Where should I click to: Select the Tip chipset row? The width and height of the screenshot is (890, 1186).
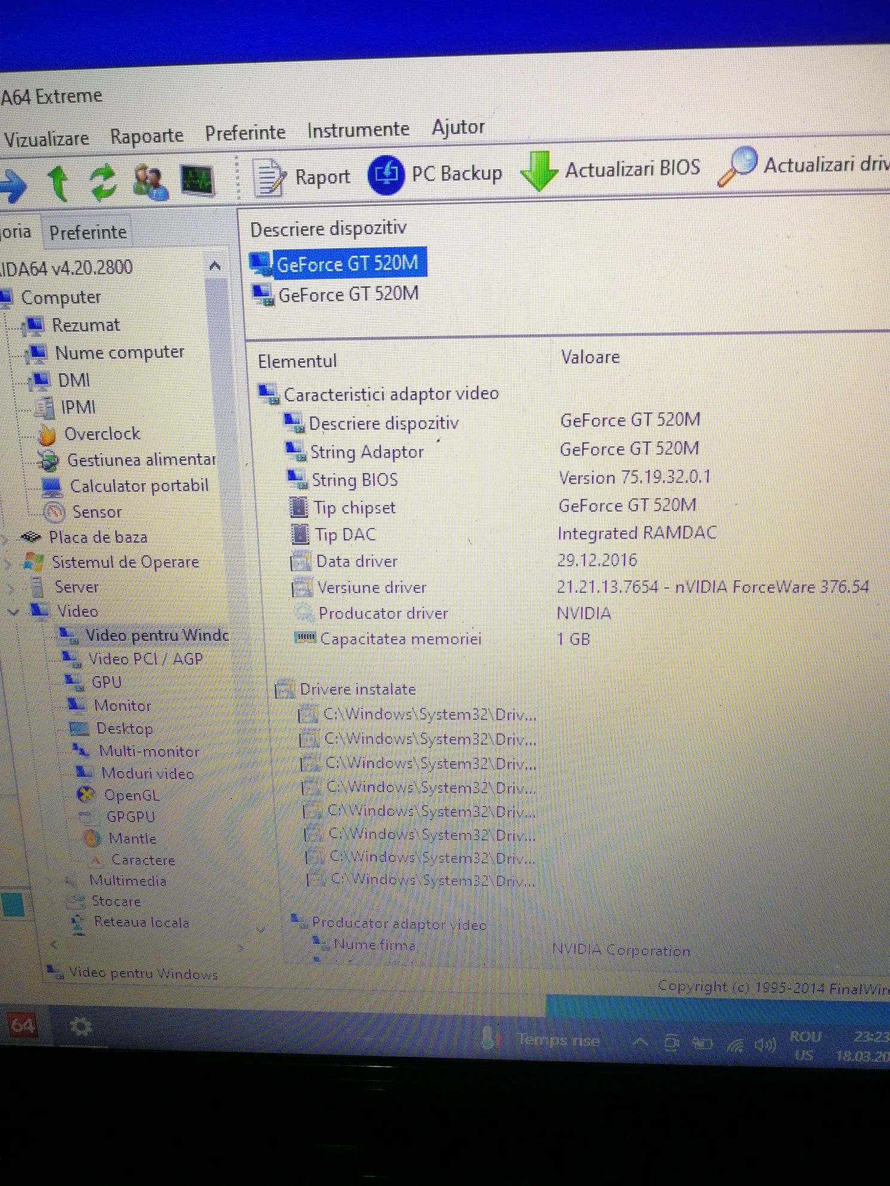click(494, 506)
